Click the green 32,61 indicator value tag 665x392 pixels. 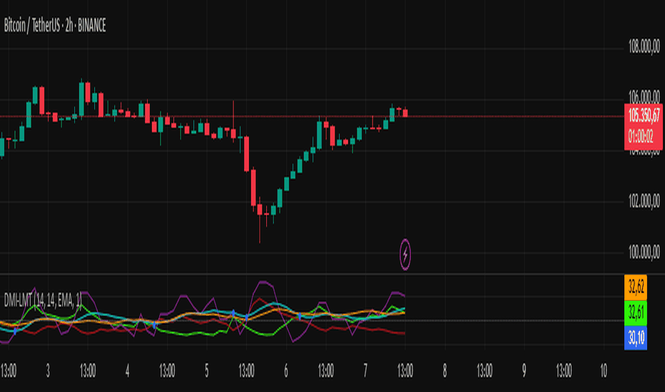coord(635,313)
